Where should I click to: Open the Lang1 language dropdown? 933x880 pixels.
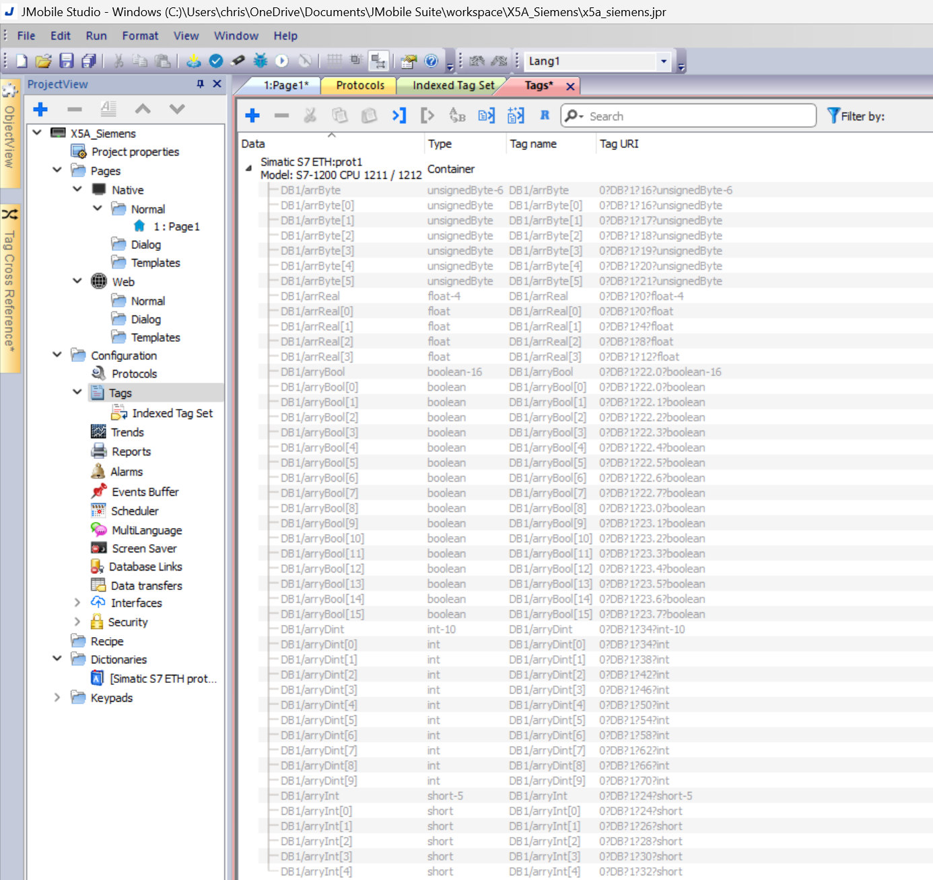[x=664, y=61]
